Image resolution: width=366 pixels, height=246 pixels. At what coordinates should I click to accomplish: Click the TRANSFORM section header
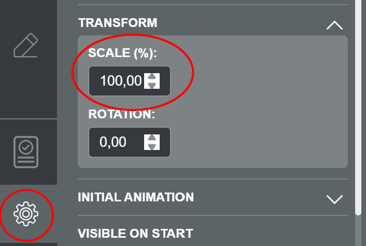tap(118, 23)
